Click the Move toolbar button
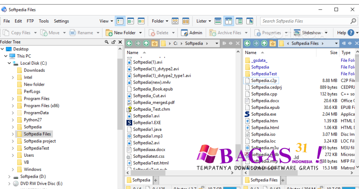 [50, 33]
